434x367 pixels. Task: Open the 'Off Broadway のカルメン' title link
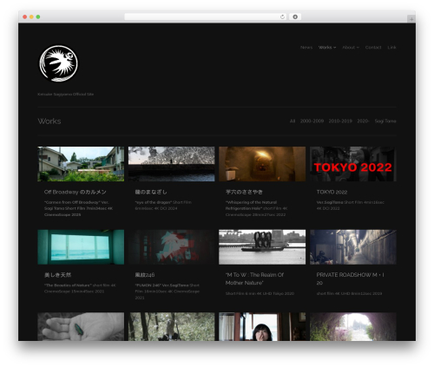coord(76,192)
